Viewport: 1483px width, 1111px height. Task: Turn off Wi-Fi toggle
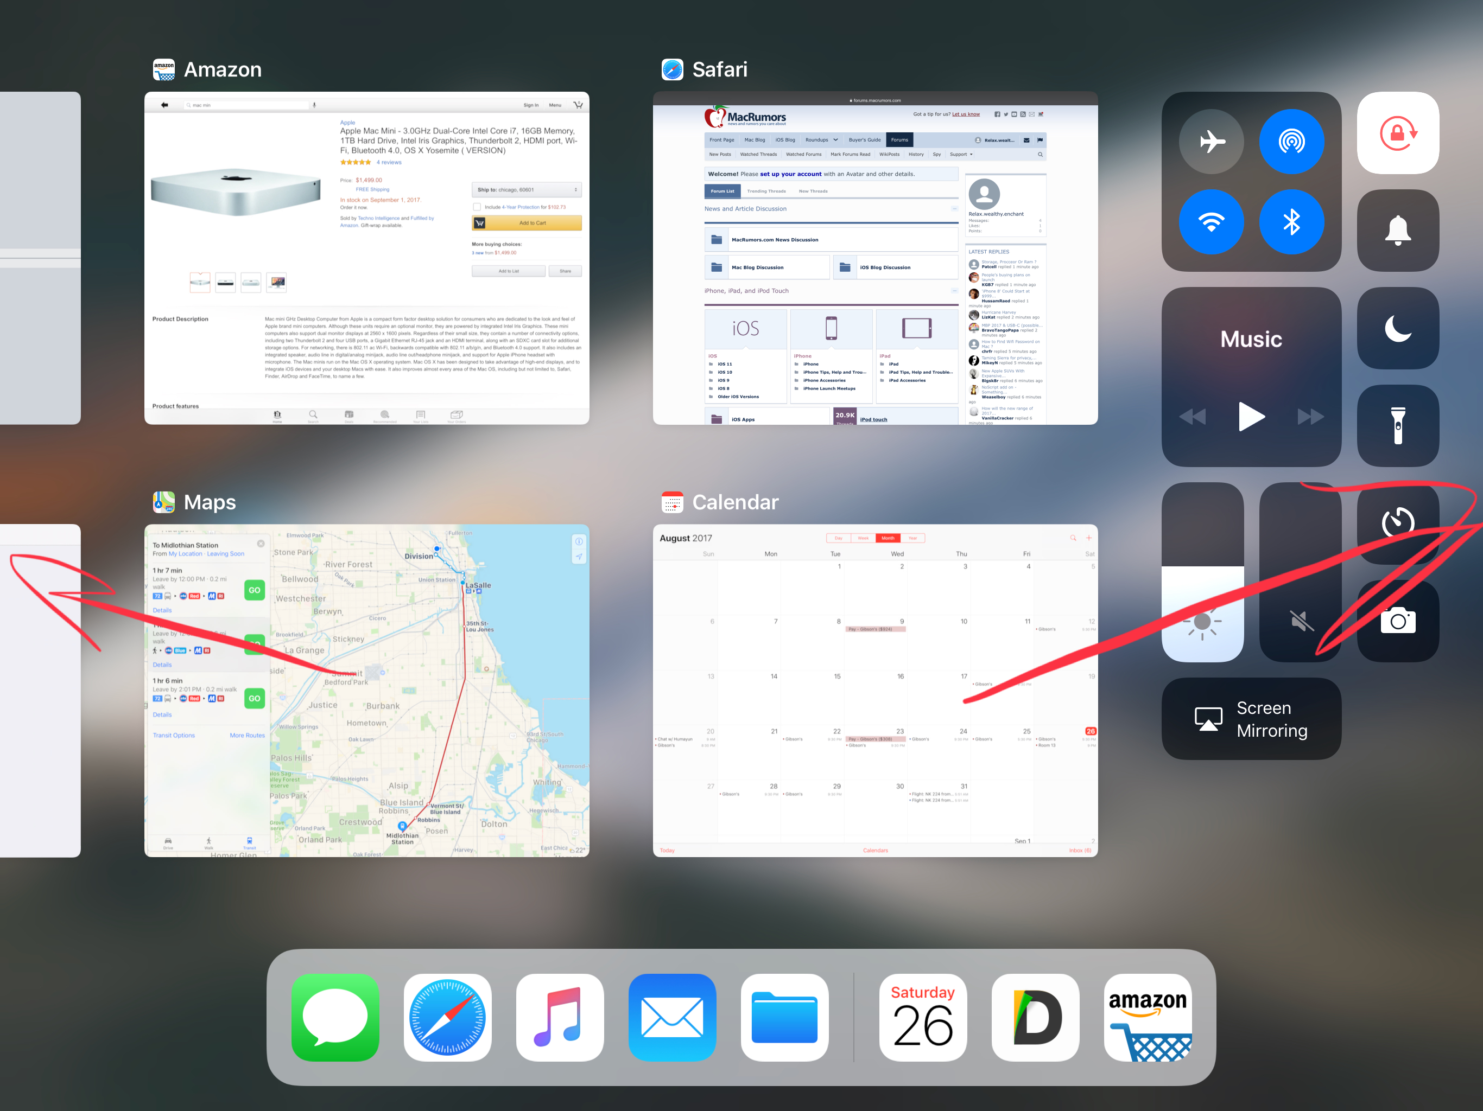1211,222
